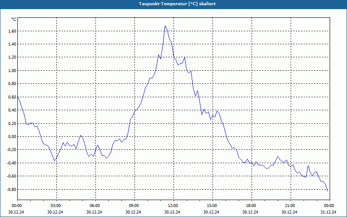Select the "-0,80" y-axis label
The image size is (347, 217).
pos(12,189)
